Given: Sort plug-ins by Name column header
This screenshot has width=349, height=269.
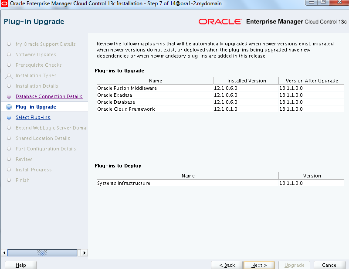Looking at the screenshot, I should (155, 81).
